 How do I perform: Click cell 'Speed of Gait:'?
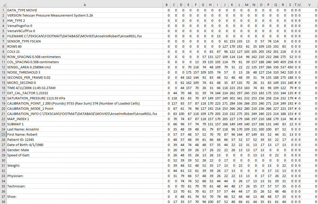[x=85, y=155]
